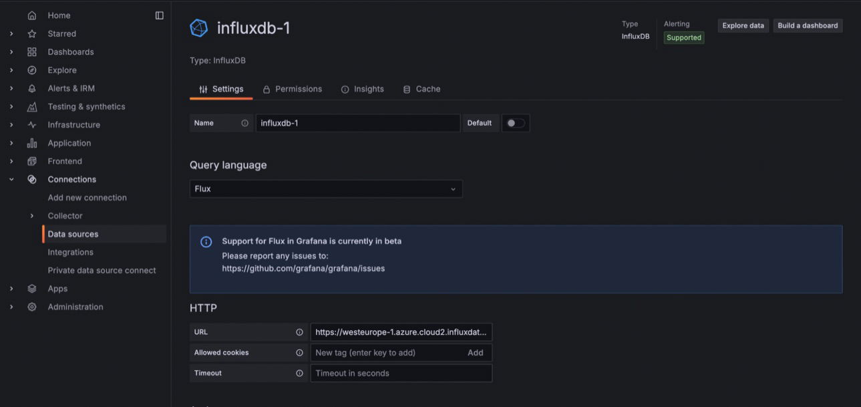Click the Starred star icon
The height and width of the screenshot is (407, 861).
pyautogui.click(x=31, y=33)
